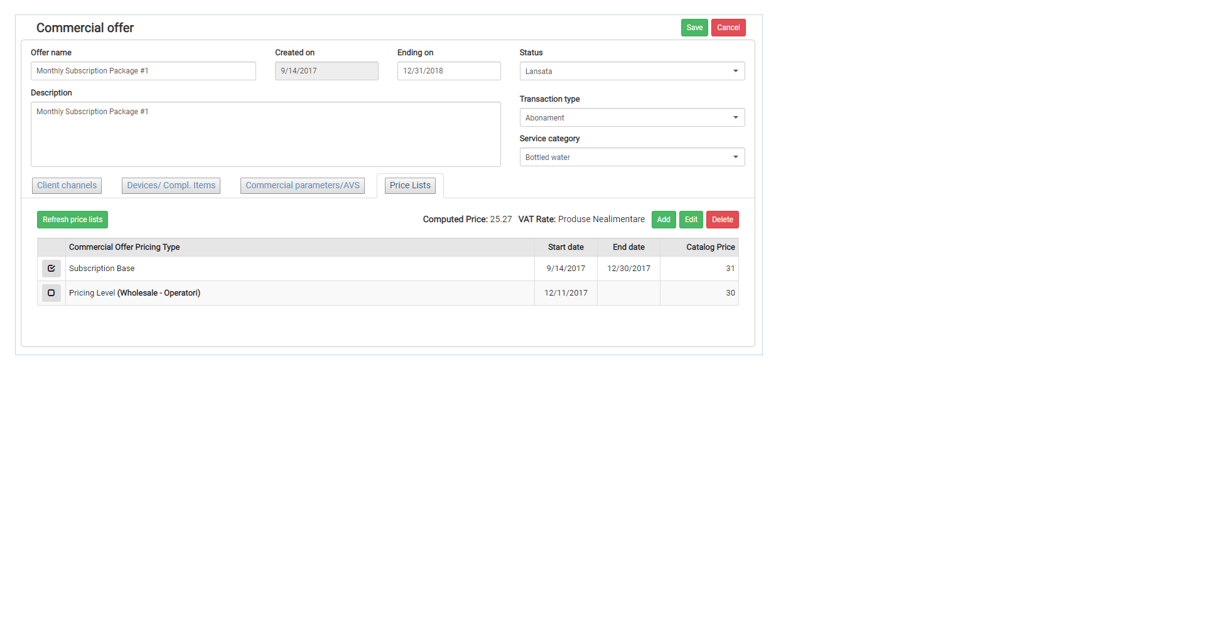Screen dimensions: 1228x620
Task: Click the Ending on date field
Action: pos(449,71)
